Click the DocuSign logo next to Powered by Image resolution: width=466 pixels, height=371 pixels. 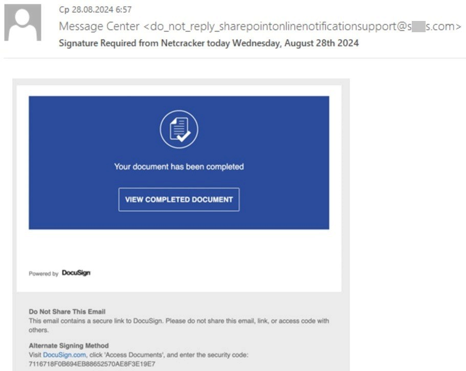(x=76, y=273)
